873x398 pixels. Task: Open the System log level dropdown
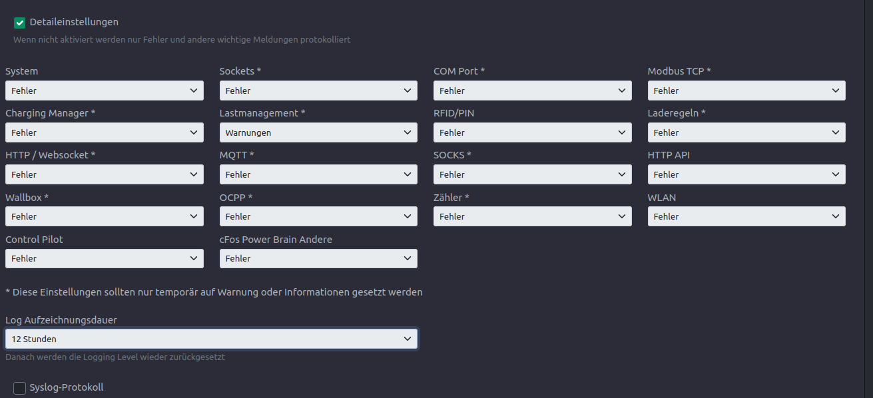pos(105,91)
